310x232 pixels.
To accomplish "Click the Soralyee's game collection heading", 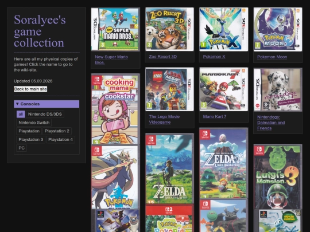I will coord(40,31).
